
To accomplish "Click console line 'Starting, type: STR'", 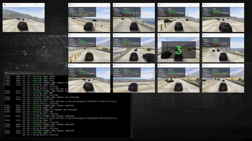I will tap(43, 99).
